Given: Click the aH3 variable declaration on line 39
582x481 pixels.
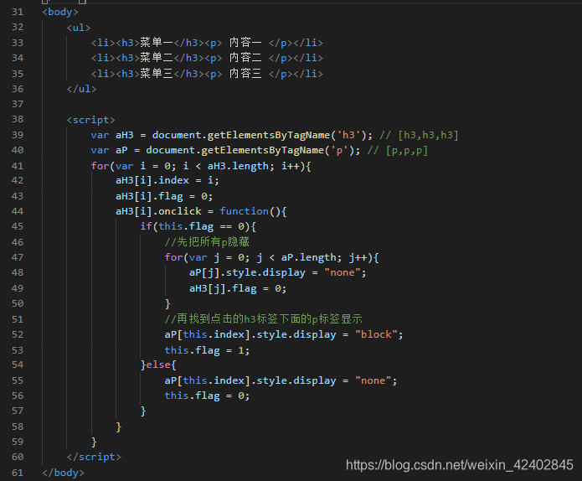Looking at the screenshot, I should (x=124, y=135).
